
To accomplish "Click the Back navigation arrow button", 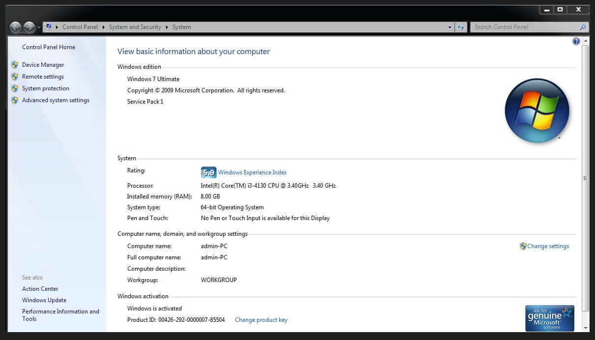I will click(x=15, y=27).
